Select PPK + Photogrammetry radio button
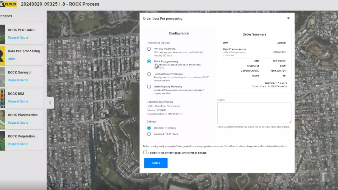338x190 pixels. (x=149, y=61)
